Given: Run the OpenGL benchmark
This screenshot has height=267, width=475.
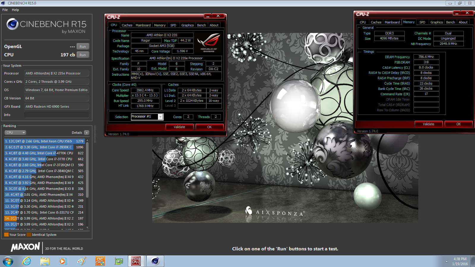Looking at the screenshot, I should click(x=83, y=47).
